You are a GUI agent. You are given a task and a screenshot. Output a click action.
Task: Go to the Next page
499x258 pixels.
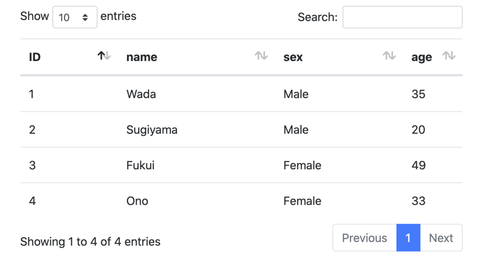(x=441, y=238)
